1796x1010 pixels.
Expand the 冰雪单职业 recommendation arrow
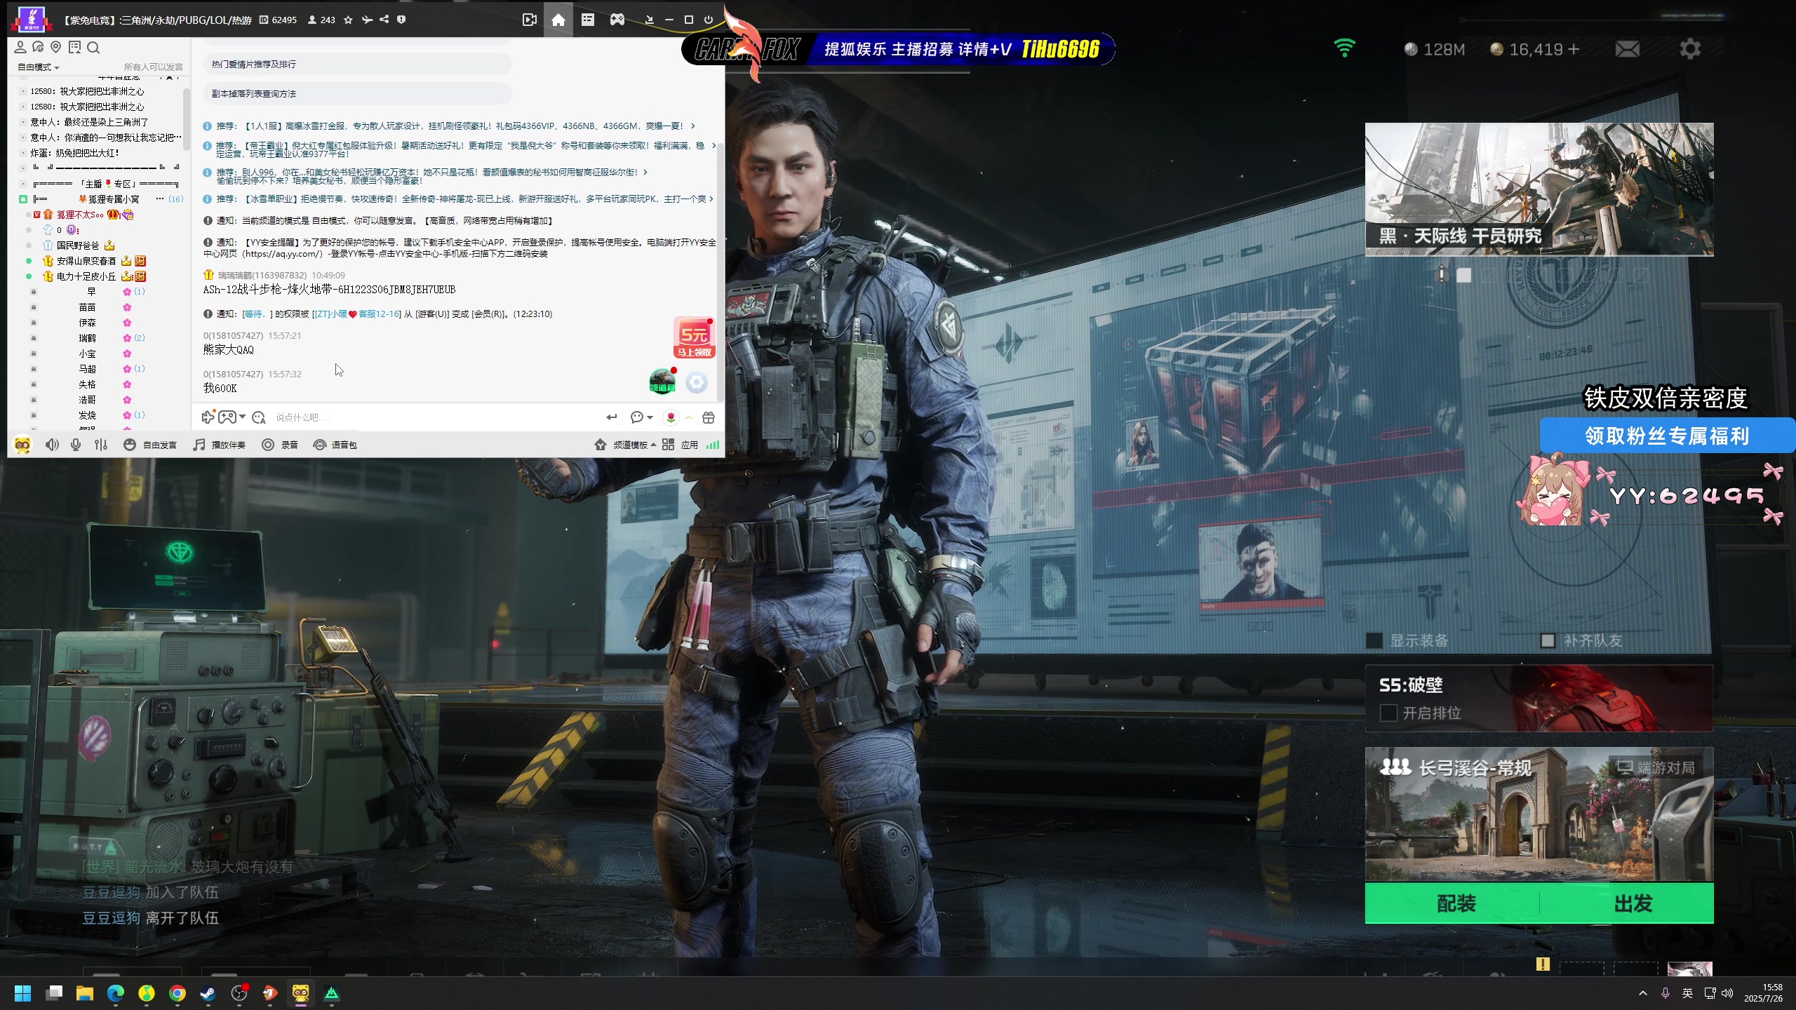point(711,199)
